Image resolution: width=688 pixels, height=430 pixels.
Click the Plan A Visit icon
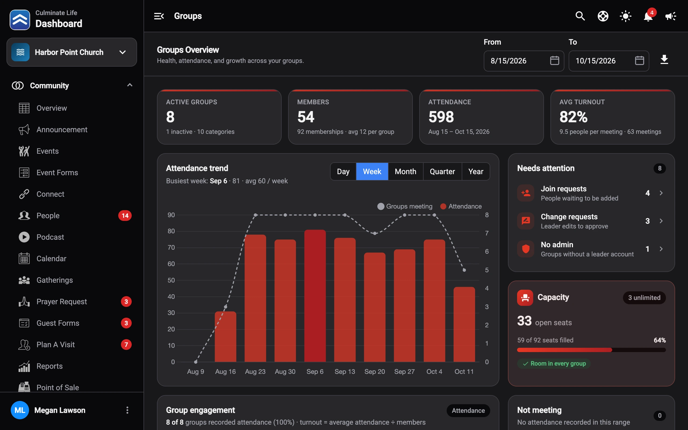pos(24,345)
